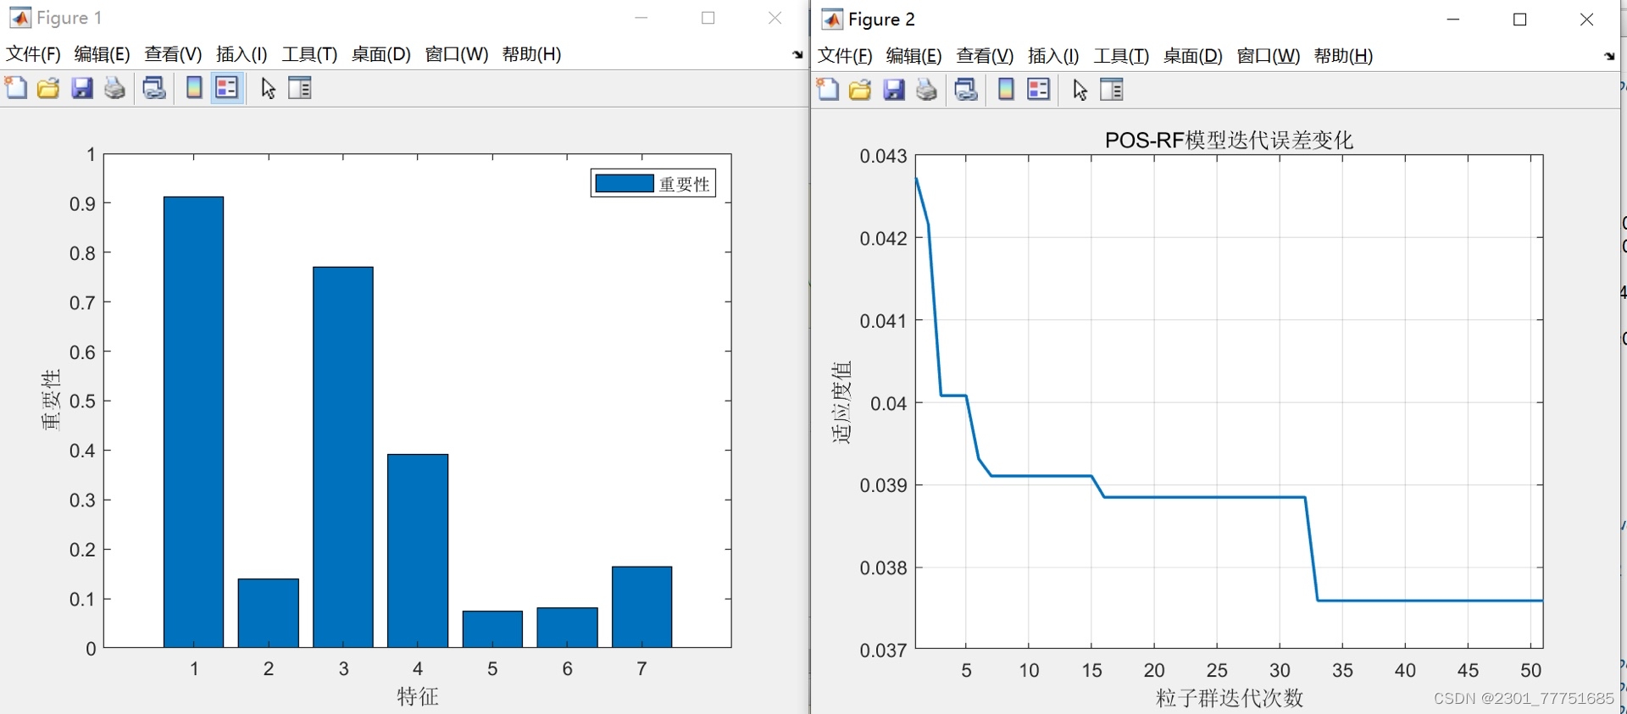
Task: Click the 粒子群迭代次数 x-axis label
Action: [1230, 698]
